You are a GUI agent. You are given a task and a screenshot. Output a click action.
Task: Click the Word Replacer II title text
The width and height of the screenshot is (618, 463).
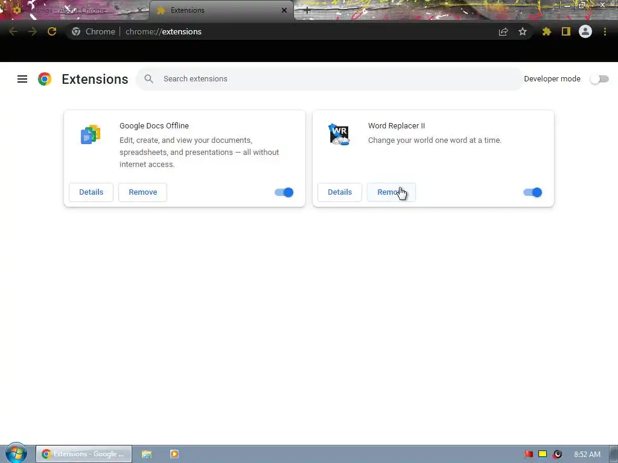click(x=397, y=125)
